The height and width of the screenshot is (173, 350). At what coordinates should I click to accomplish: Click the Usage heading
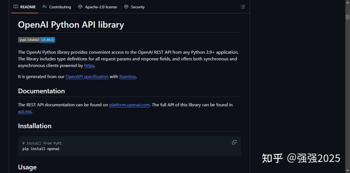27,167
